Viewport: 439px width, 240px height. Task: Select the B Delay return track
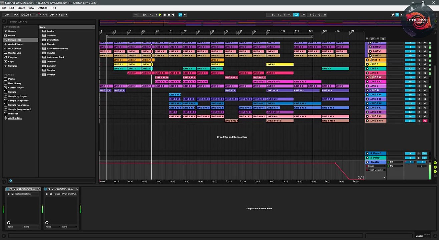tap(376, 158)
